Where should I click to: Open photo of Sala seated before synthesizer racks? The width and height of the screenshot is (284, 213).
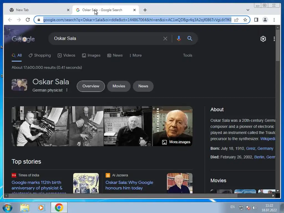(128, 126)
